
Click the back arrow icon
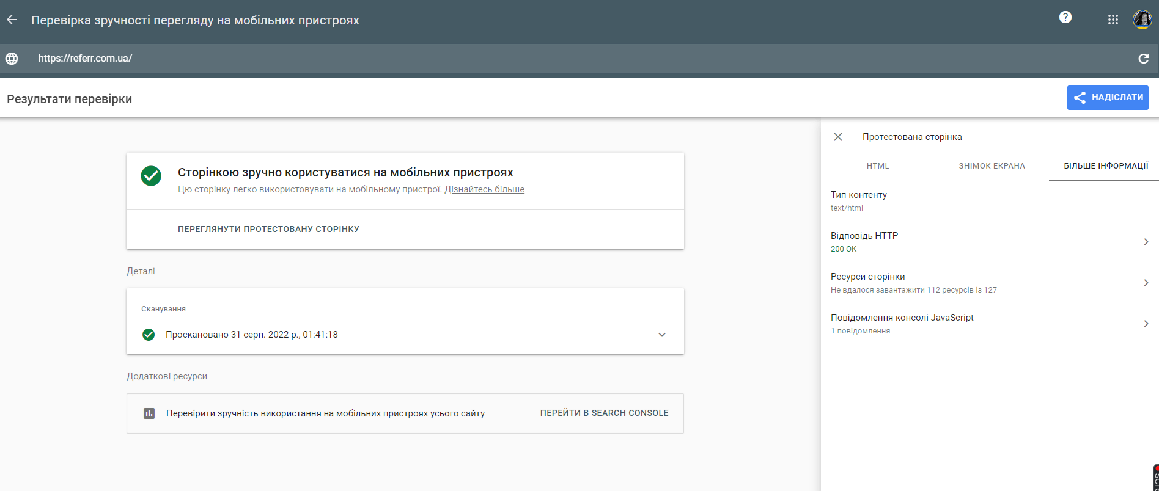coord(12,20)
